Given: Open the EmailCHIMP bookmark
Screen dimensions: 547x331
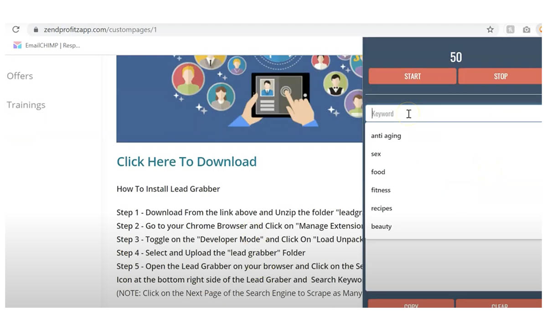Looking at the screenshot, I should tap(46, 45).
